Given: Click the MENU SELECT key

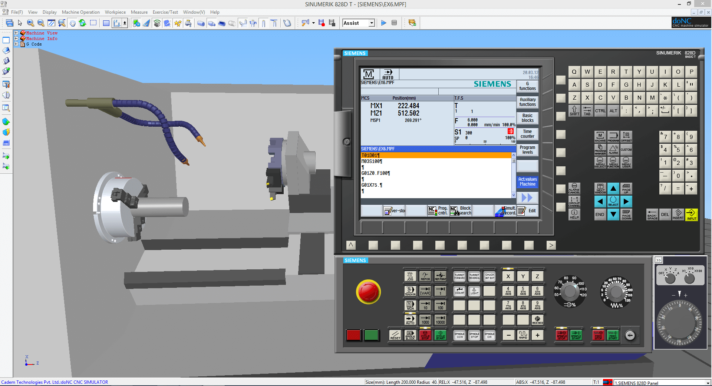Looking at the screenshot, I should pyautogui.click(x=600, y=162).
